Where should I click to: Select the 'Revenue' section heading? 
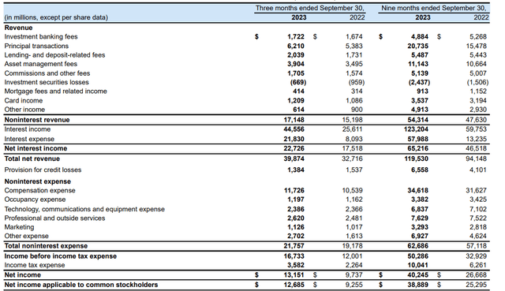[x=18, y=28]
